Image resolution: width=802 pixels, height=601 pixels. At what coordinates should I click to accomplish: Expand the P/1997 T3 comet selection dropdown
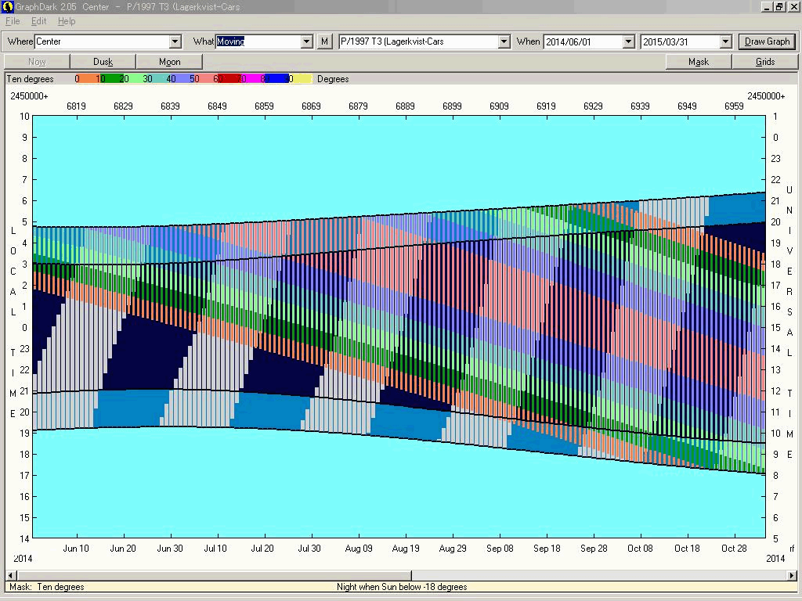504,41
